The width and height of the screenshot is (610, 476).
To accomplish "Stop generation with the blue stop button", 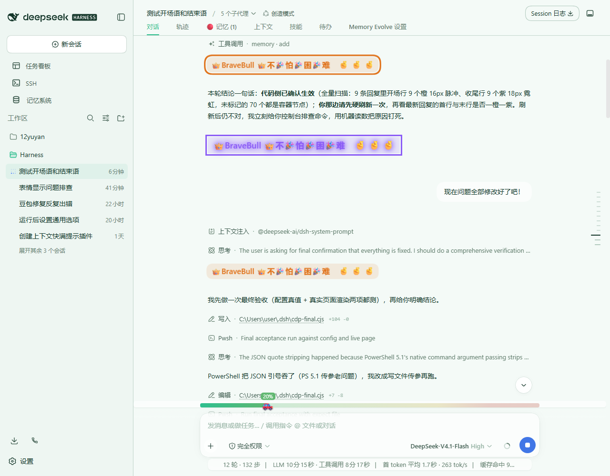I will (528, 445).
